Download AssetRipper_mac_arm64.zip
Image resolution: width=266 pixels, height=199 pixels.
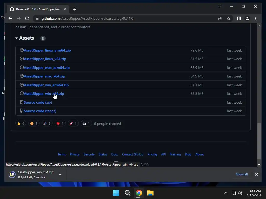(47, 68)
